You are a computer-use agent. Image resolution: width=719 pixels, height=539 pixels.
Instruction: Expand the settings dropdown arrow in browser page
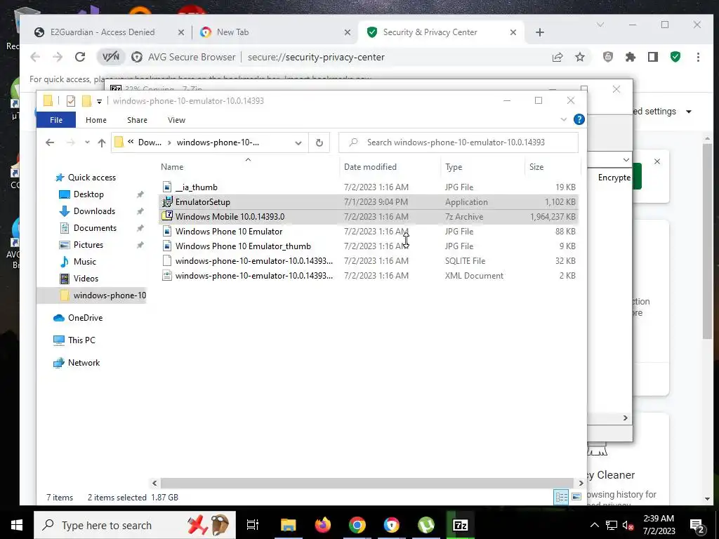click(688, 112)
